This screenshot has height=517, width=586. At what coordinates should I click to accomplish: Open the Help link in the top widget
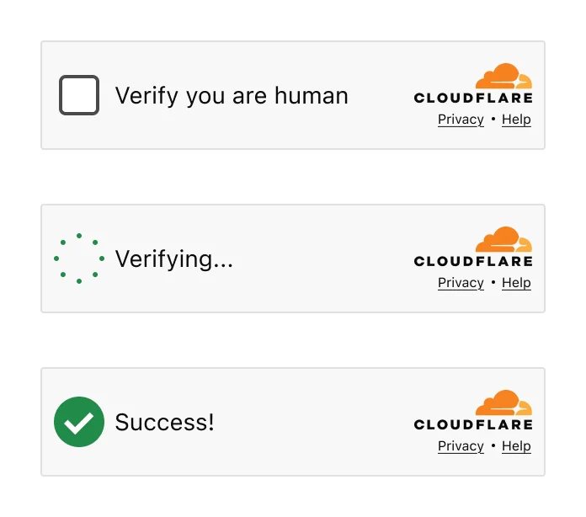(516, 120)
